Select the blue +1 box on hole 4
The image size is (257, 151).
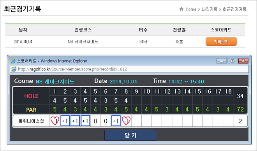point(85,121)
